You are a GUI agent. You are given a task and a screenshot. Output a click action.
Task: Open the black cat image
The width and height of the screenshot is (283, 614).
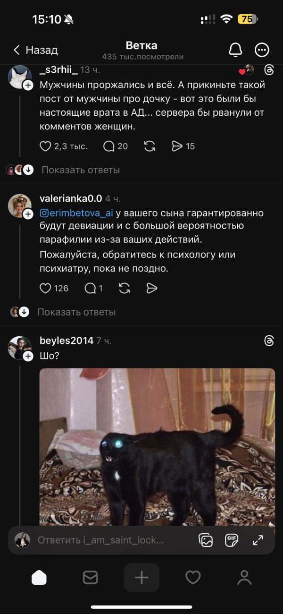[157, 447]
